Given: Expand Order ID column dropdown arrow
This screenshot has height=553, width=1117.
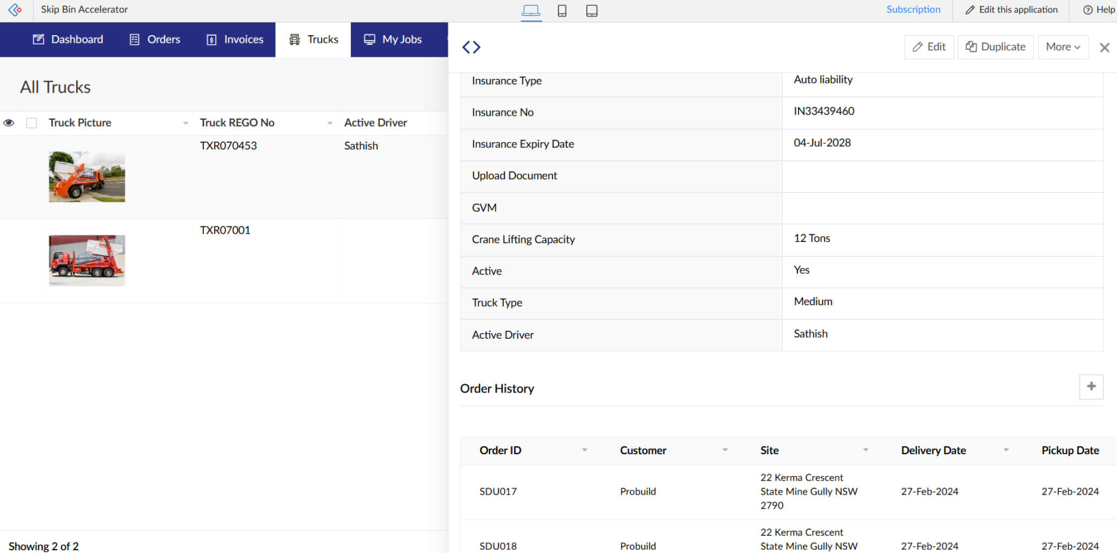Looking at the screenshot, I should pos(584,450).
